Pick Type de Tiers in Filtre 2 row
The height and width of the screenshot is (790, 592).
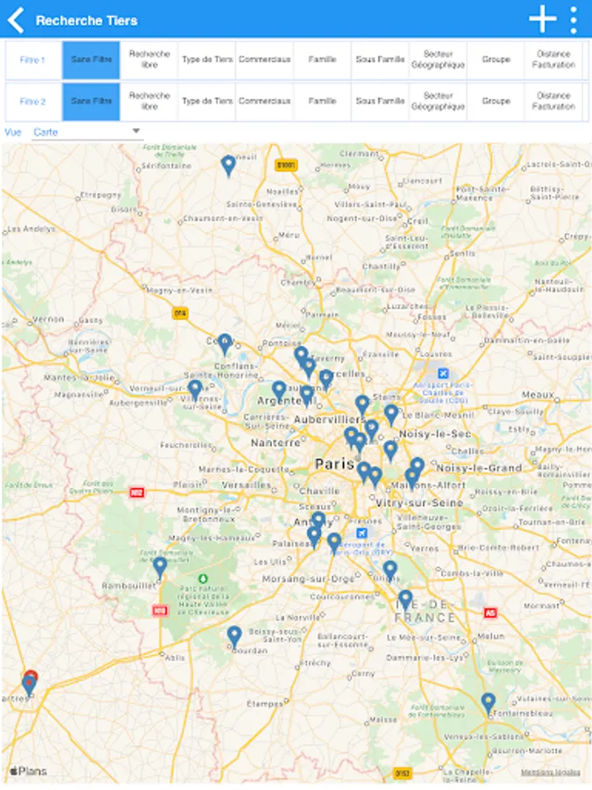(x=207, y=102)
